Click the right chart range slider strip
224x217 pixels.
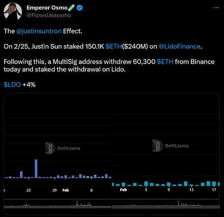[166, 204]
